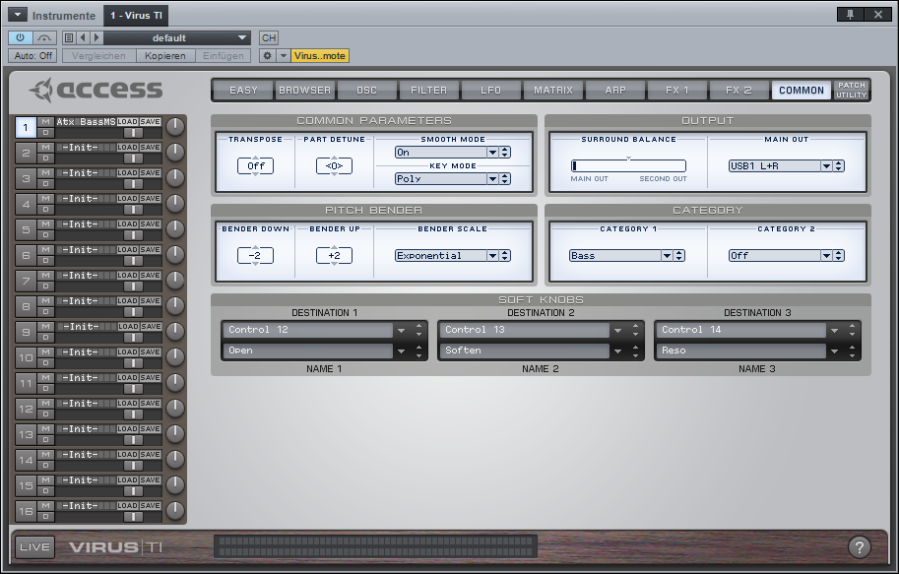Click the yellow Virus..mote label
Image resolution: width=899 pixels, height=574 pixels.
(x=320, y=55)
